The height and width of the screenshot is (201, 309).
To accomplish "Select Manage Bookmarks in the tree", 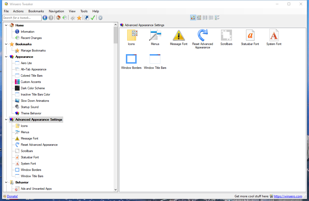I will [x=33, y=51].
